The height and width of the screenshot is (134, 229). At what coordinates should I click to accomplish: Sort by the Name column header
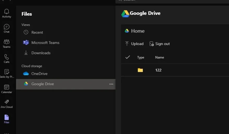point(160,57)
